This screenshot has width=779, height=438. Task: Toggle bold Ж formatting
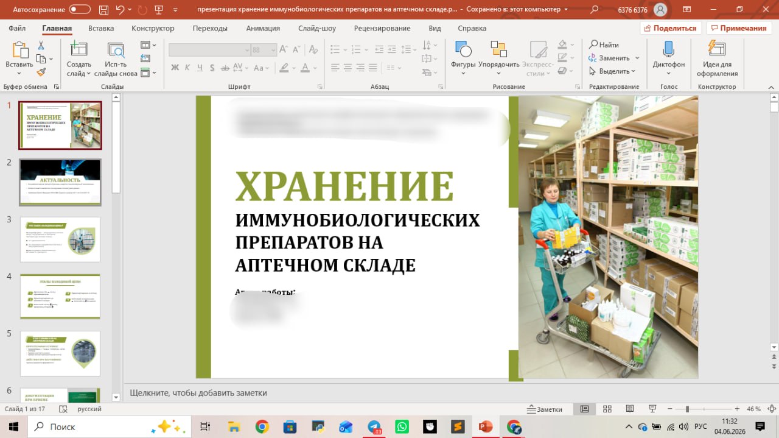[x=175, y=68]
